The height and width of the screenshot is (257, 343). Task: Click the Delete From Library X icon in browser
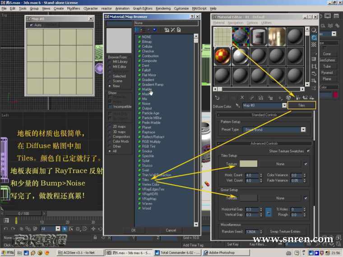click(173, 30)
